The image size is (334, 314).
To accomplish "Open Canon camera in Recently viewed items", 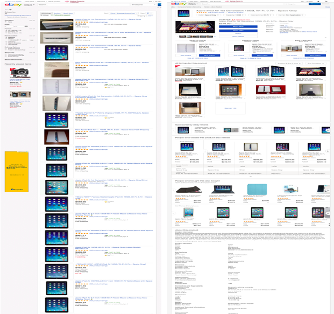I will (20, 73).
